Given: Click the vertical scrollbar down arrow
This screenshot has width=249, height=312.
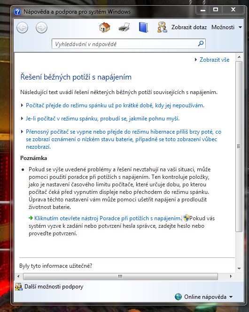Looking at the screenshot, I should click(x=239, y=269).
